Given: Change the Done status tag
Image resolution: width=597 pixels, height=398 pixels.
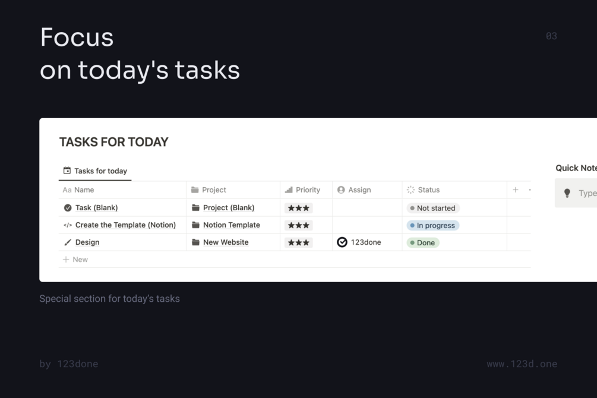Looking at the screenshot, I should (x=422, y=242).
